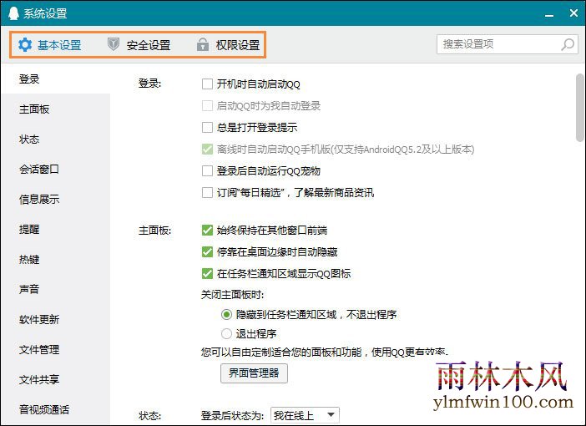Click the QQ penguin logo in title bar
The image size is (586, 426).
click(x=13, y=13)
